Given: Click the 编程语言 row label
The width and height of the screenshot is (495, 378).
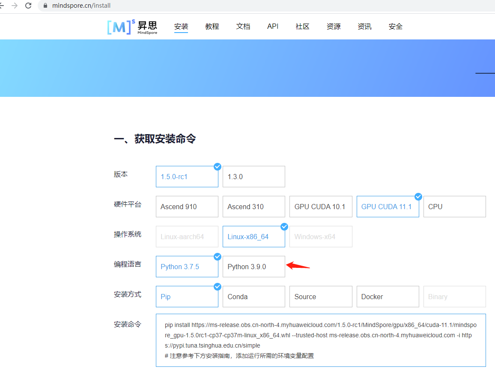Looking at the screenshot, I should click(128, 264).
